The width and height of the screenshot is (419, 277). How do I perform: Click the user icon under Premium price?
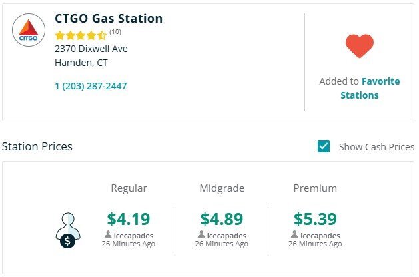coord(294,235)
